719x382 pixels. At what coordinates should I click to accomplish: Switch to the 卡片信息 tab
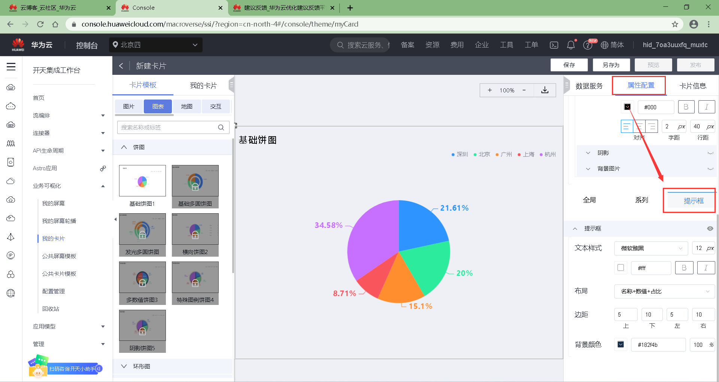[693, 86]
